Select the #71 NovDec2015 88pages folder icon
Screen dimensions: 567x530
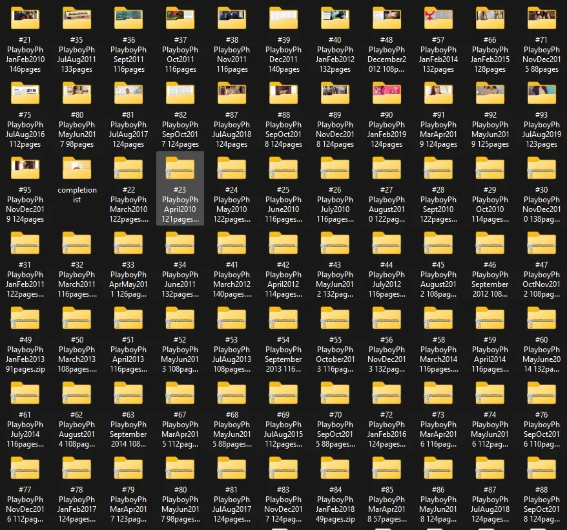(542, 19)
